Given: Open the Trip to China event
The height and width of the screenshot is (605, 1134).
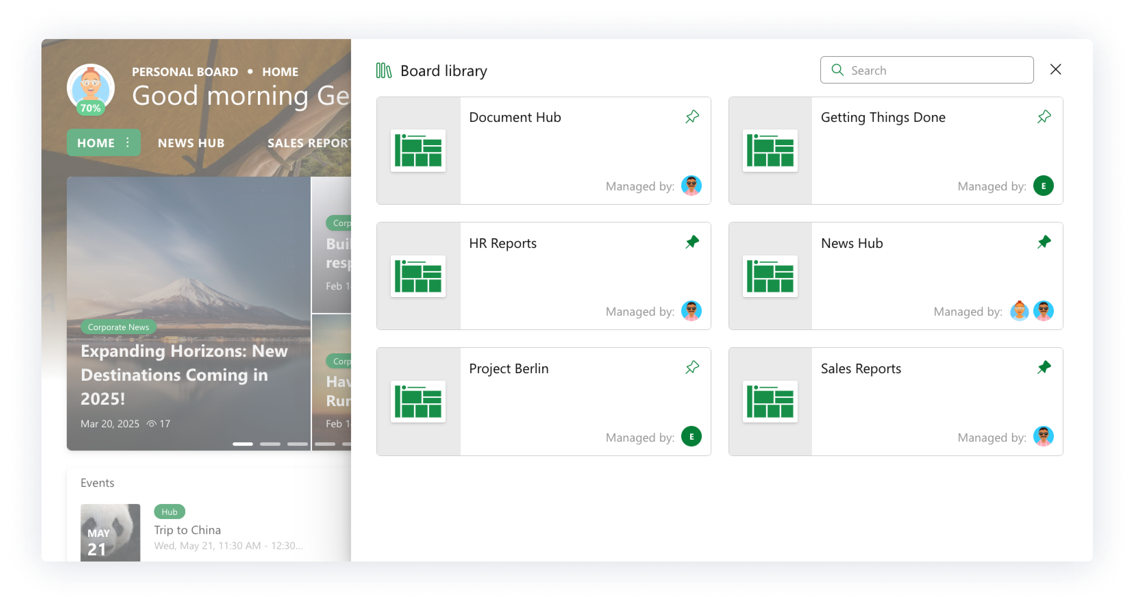Looking at the screenshot, I should click(x=187, y=530).
